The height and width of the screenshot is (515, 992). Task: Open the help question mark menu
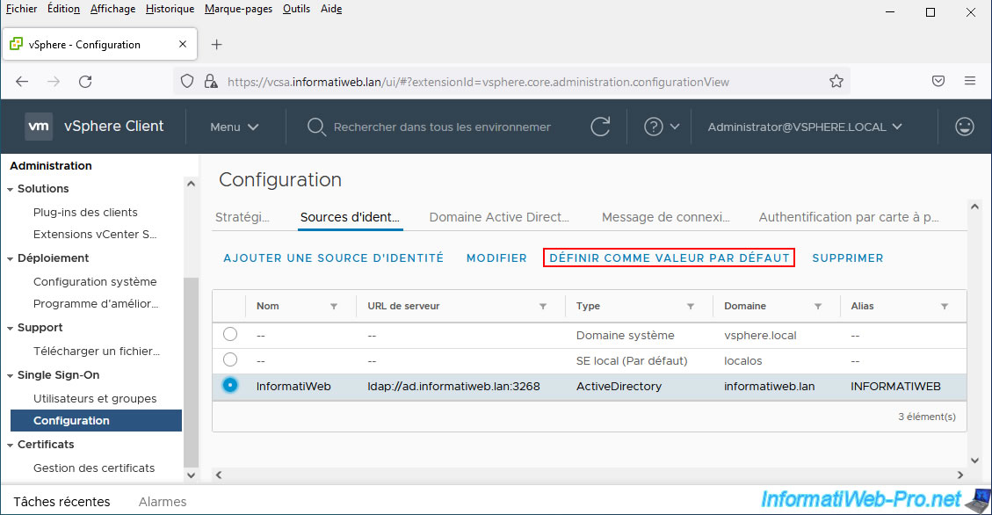click(661, 127)
